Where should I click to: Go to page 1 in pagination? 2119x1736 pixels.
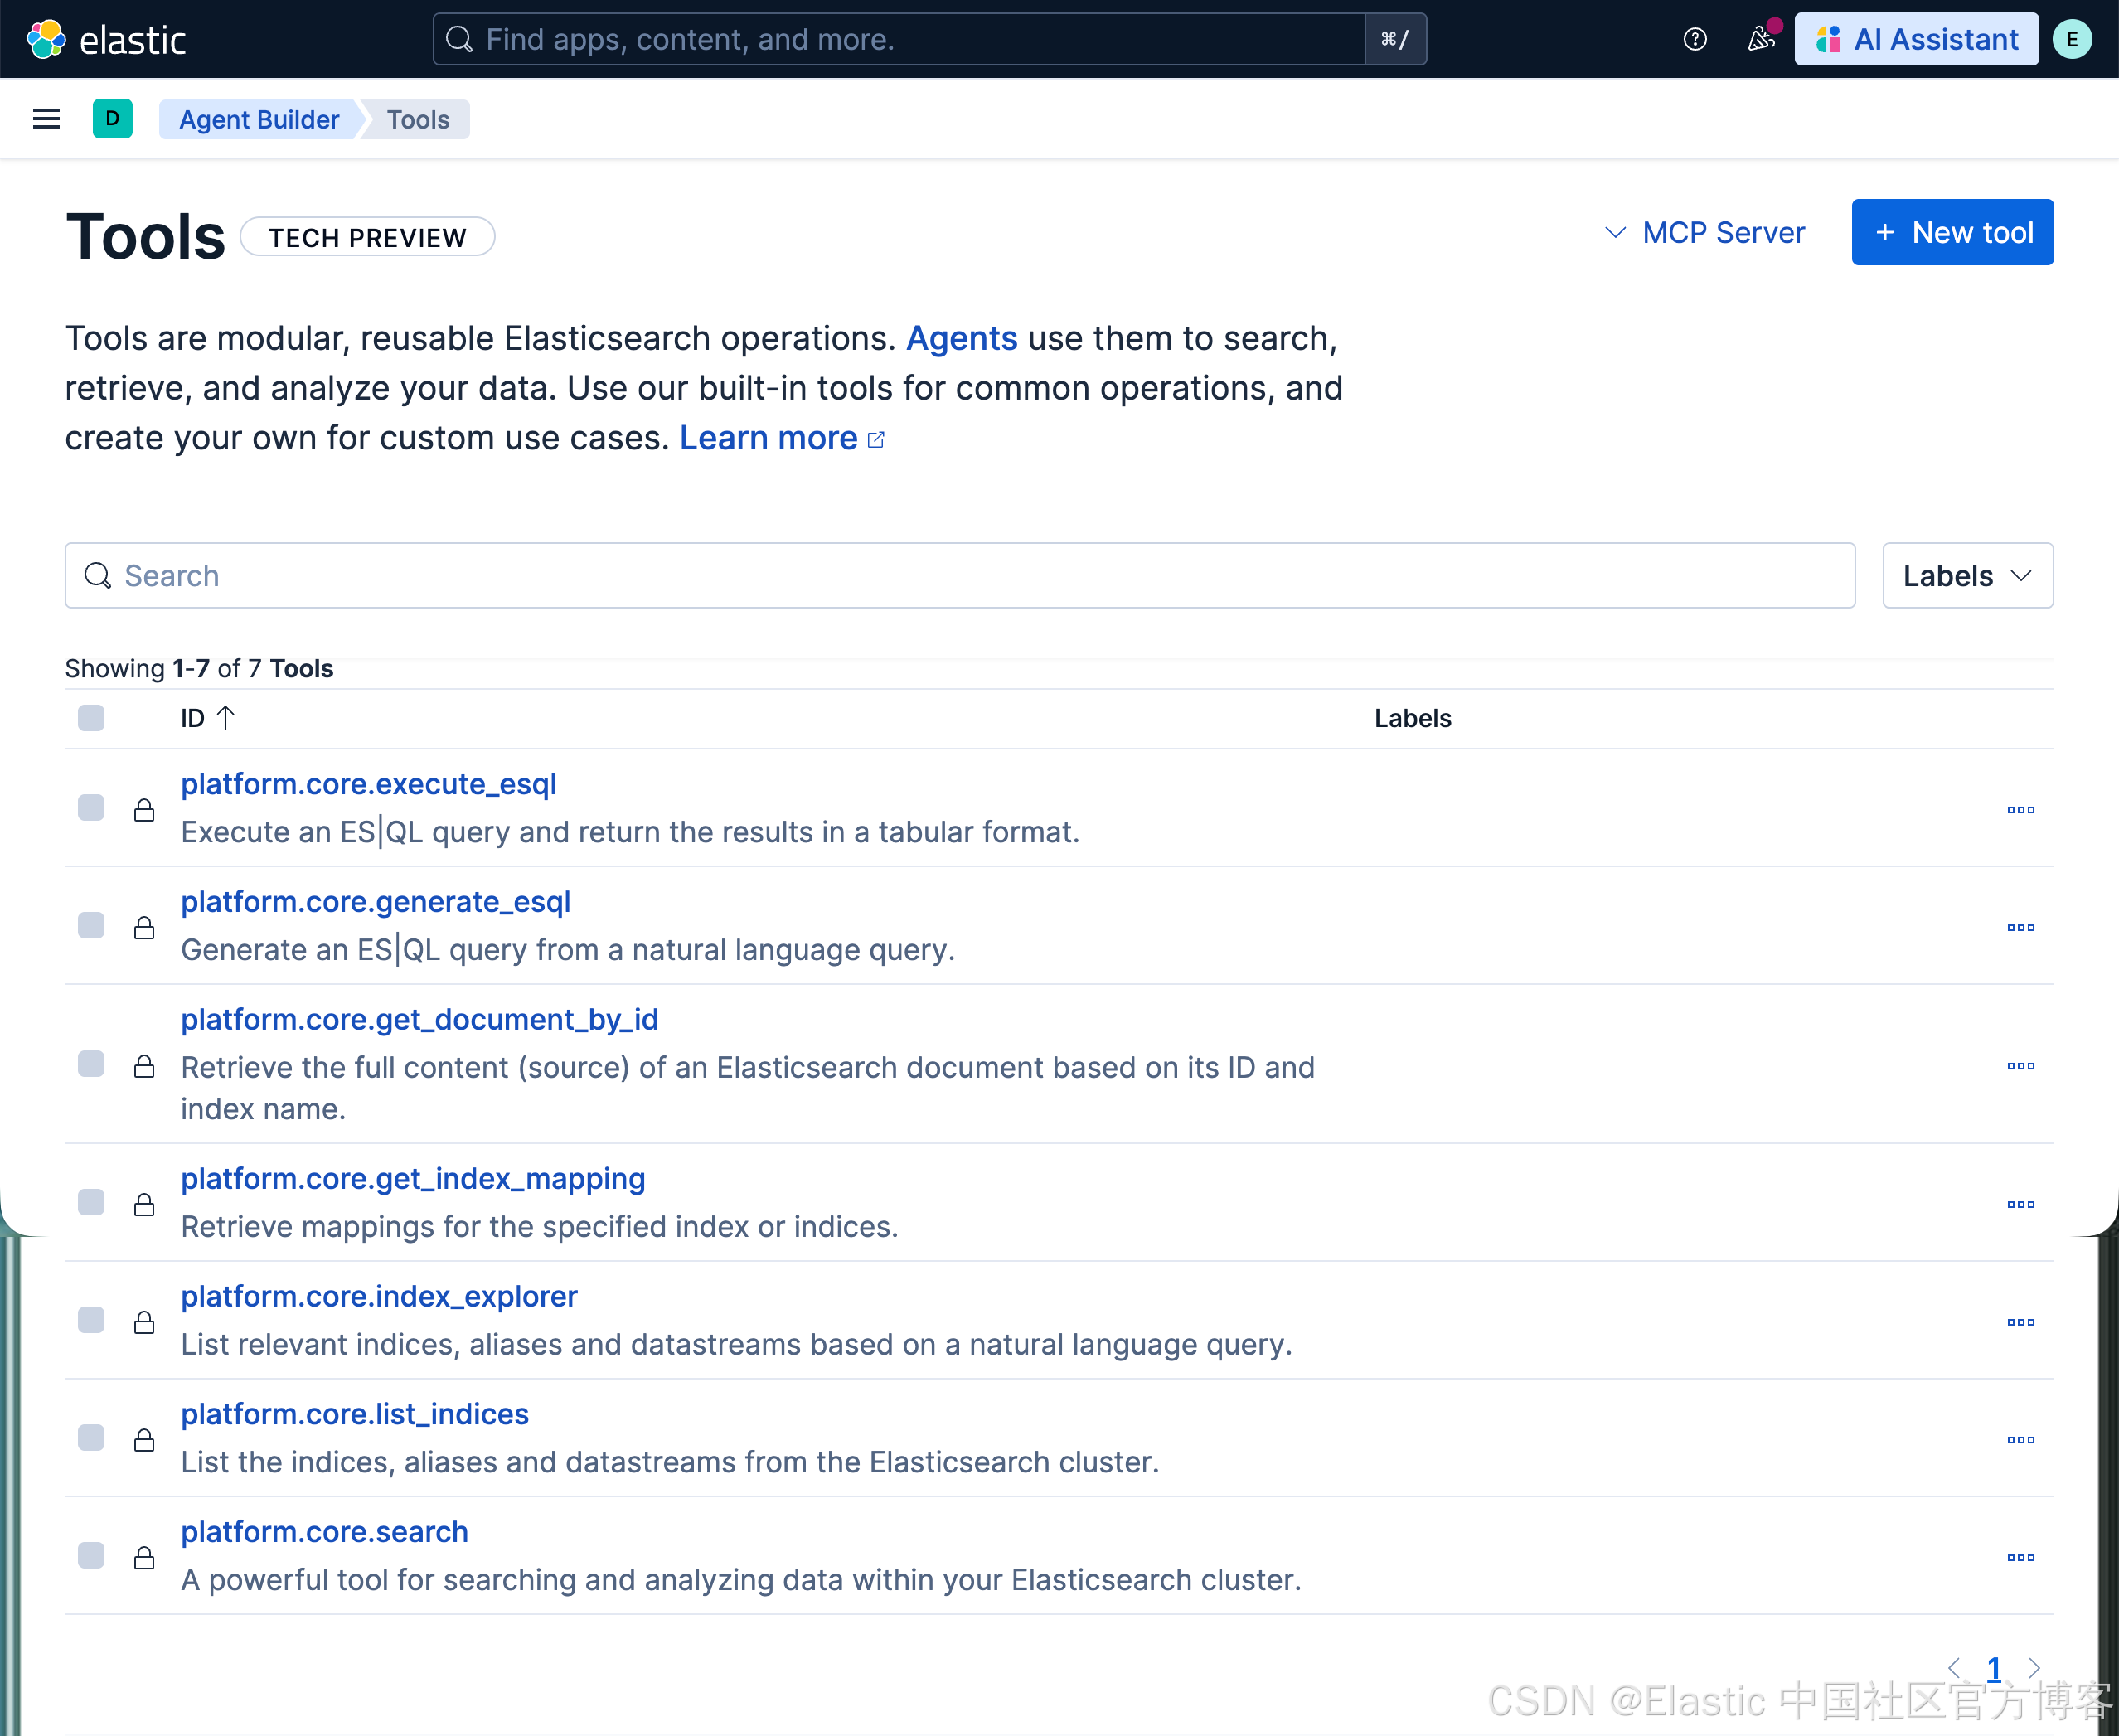click(1993, 1667)
